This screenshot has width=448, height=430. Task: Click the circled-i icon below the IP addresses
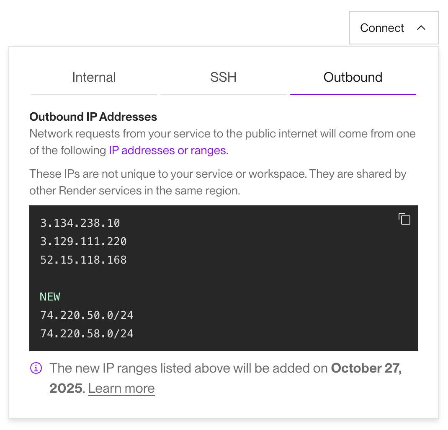36,368
